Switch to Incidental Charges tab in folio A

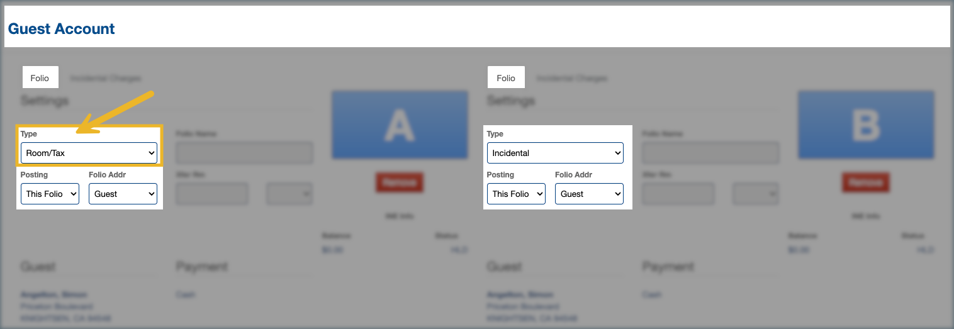tap(105, 79)
